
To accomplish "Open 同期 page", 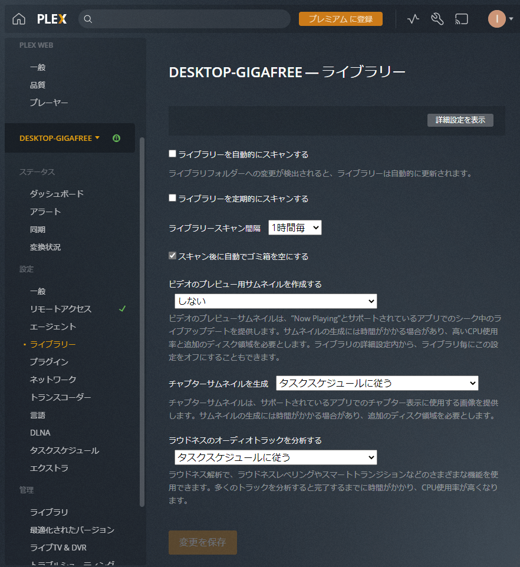I will (38, 229).
